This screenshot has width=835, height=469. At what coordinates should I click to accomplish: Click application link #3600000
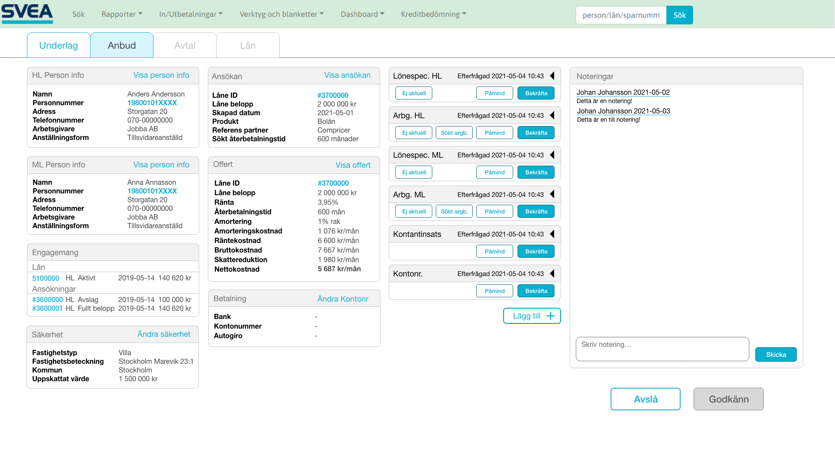pos(47,299)
